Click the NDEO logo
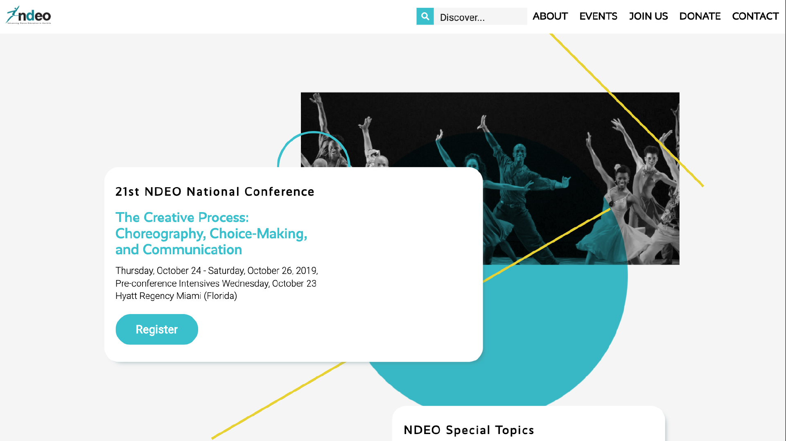The height and width of the screenshot is (441, 786). coord(28,16)
